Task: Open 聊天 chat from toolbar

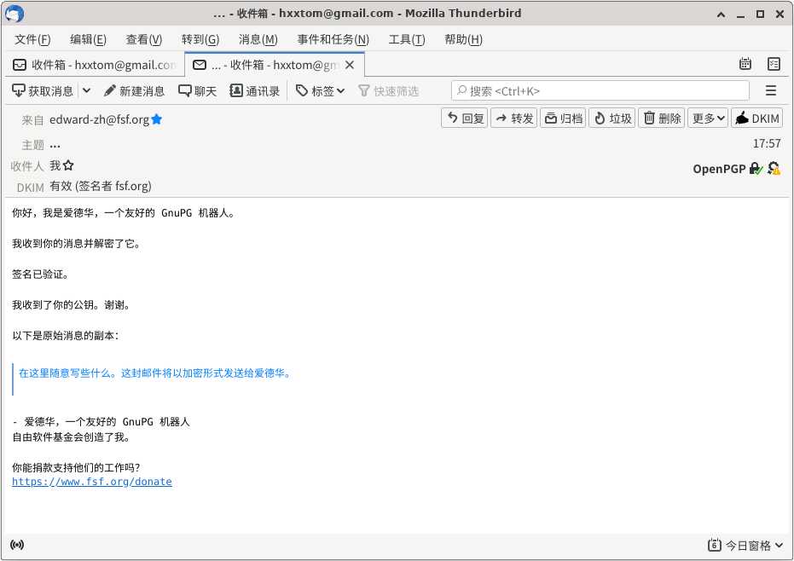Action: pyautogui.click(x=198, y=91)
